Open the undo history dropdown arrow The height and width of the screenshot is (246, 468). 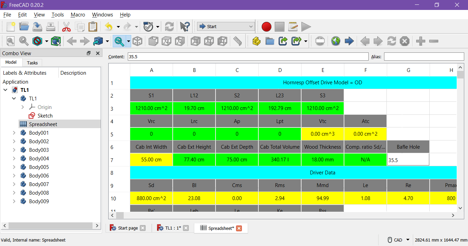118,27
